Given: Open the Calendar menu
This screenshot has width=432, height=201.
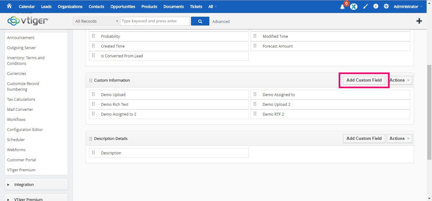Looking at the screenshot, I should (27, 7).
